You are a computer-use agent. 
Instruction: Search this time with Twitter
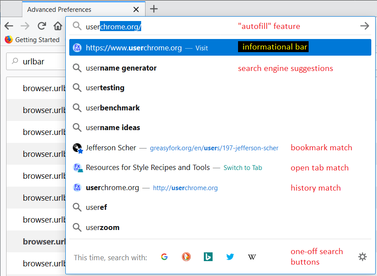pos(230,257)
